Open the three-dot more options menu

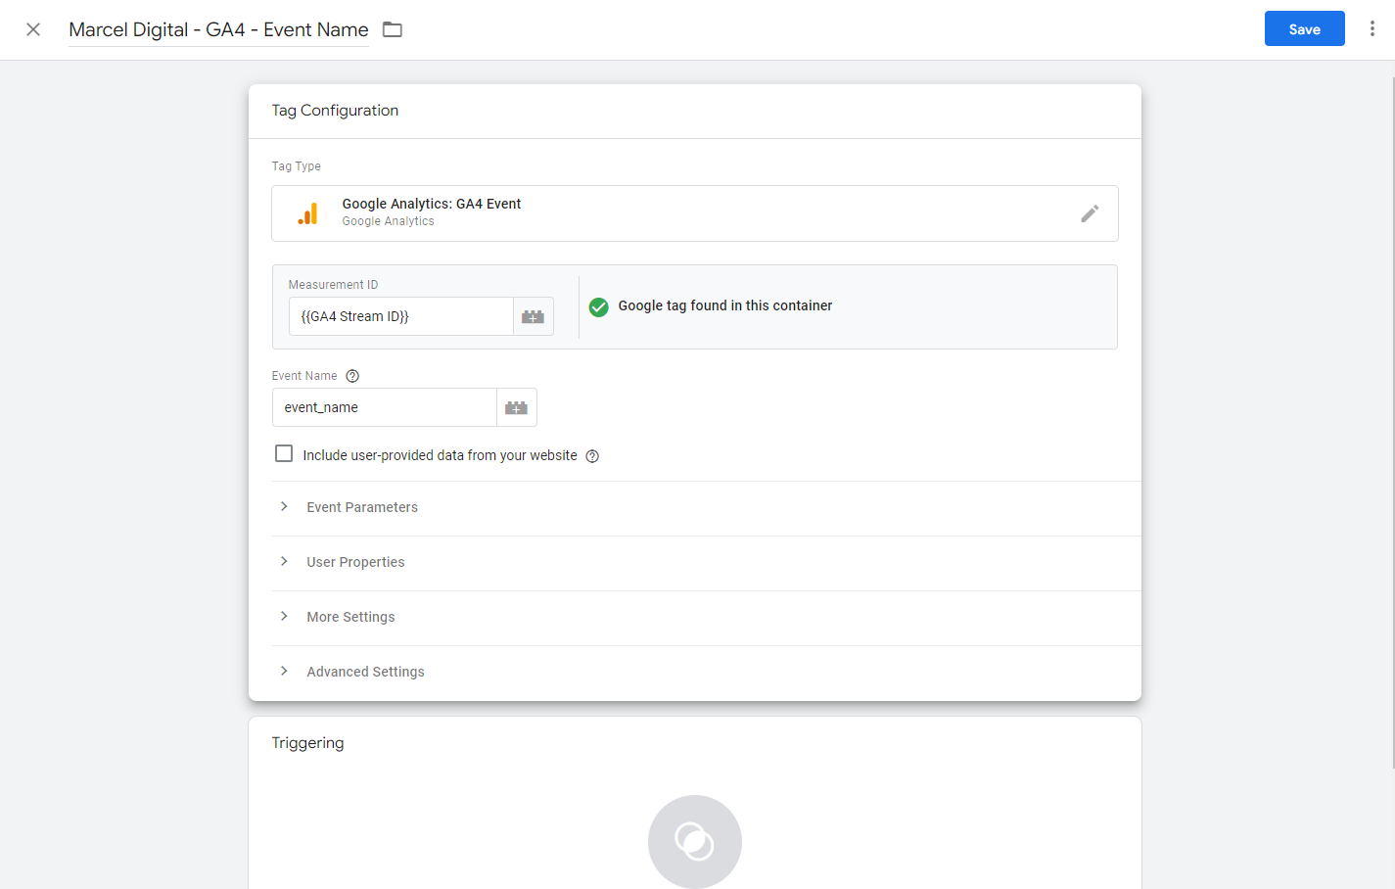click(x=1372, y=29)
